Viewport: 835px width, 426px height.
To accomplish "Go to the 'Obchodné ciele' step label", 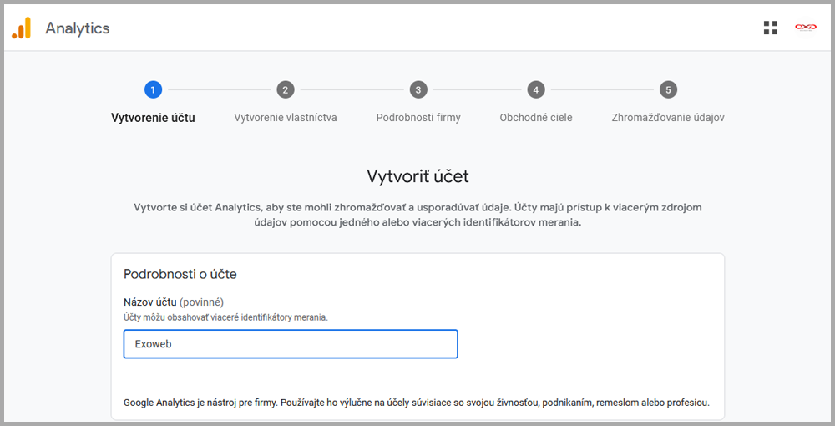I will [536, 118].
